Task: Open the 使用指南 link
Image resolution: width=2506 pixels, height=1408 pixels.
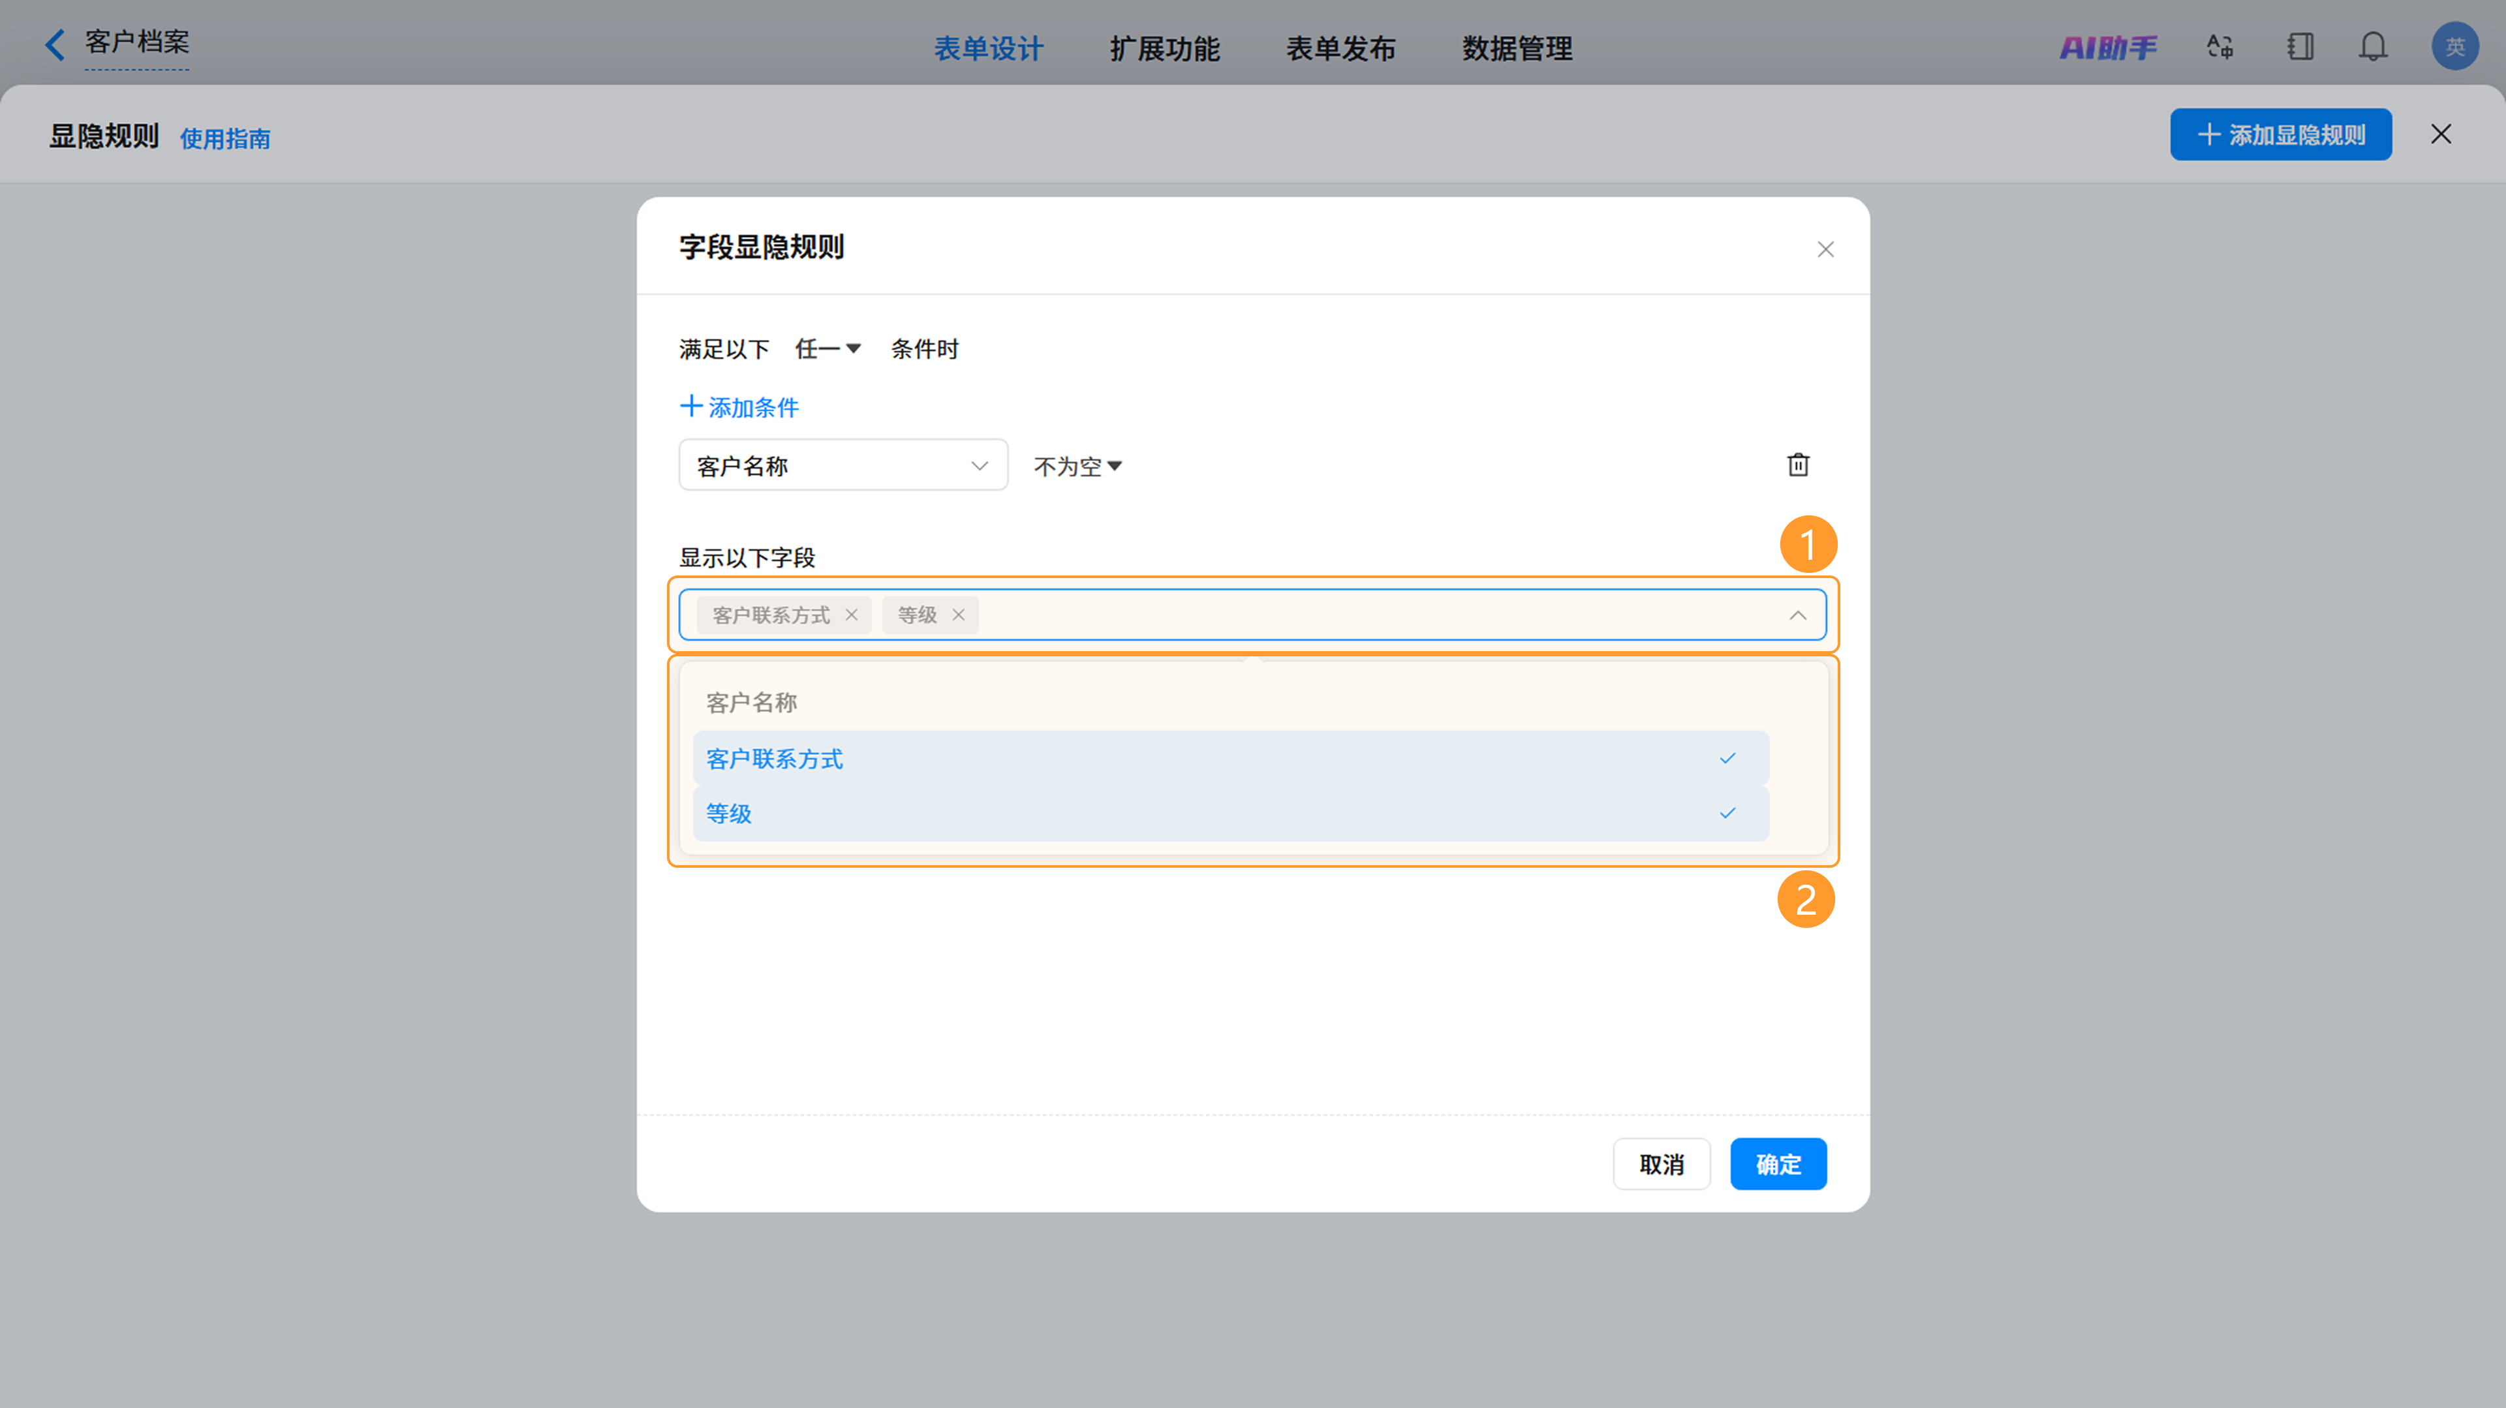Action: click(x=224, y=139)
